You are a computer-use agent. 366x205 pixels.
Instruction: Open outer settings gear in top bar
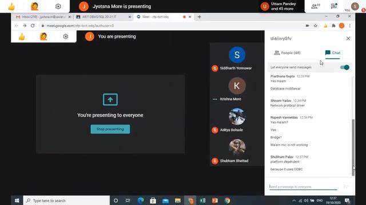[x=58, y=6]
